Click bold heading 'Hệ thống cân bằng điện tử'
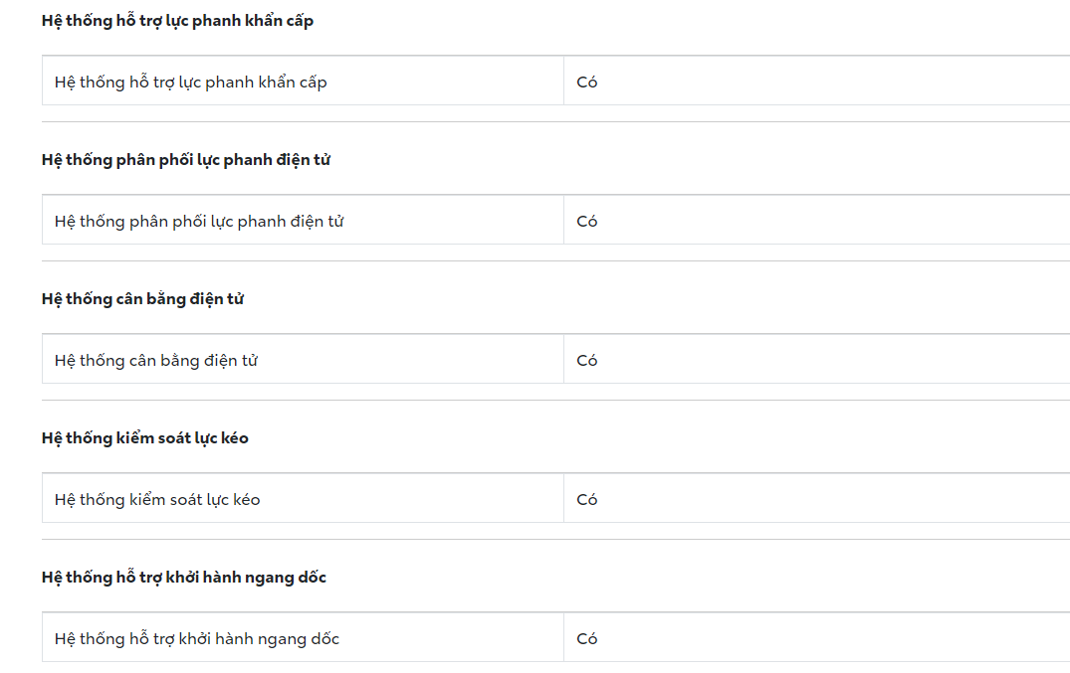Image resolution: width=1070 pixels, height=673 pixels. (x=142, y=299)
